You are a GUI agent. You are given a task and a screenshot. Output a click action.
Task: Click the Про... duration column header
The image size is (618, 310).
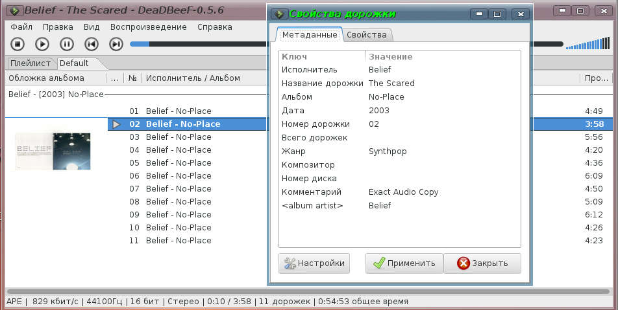click(x=597, y=78)
